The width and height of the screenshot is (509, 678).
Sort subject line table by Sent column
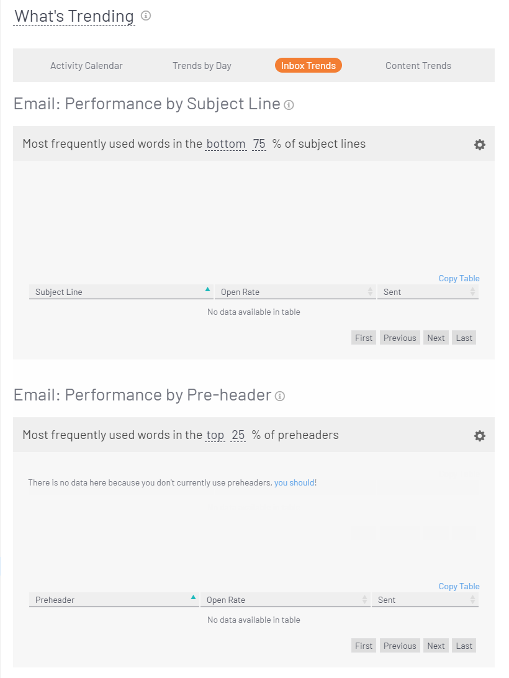(x=472, y=292)
